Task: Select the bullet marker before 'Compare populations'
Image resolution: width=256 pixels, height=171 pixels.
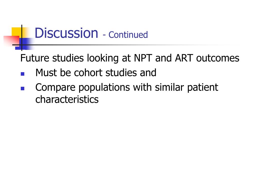Action: click(23, 89)
